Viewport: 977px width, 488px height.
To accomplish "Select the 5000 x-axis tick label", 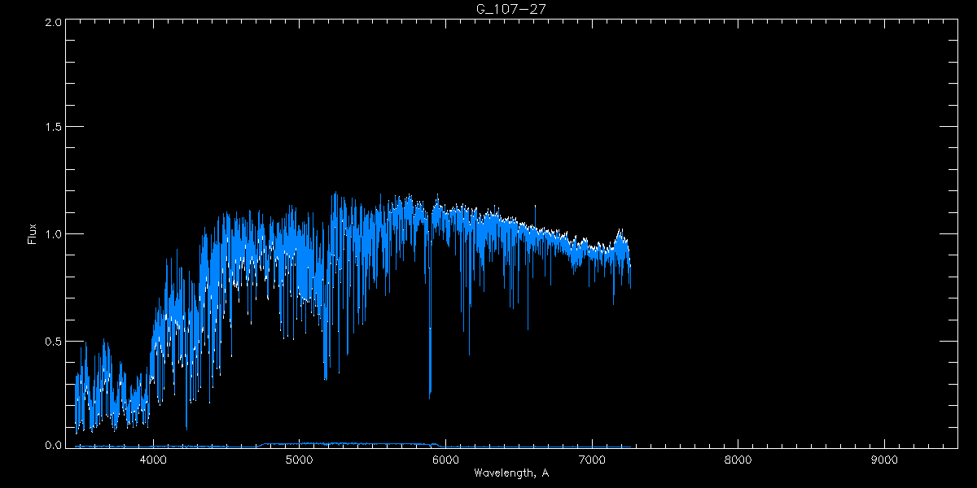I will click(x=300, y=460).
